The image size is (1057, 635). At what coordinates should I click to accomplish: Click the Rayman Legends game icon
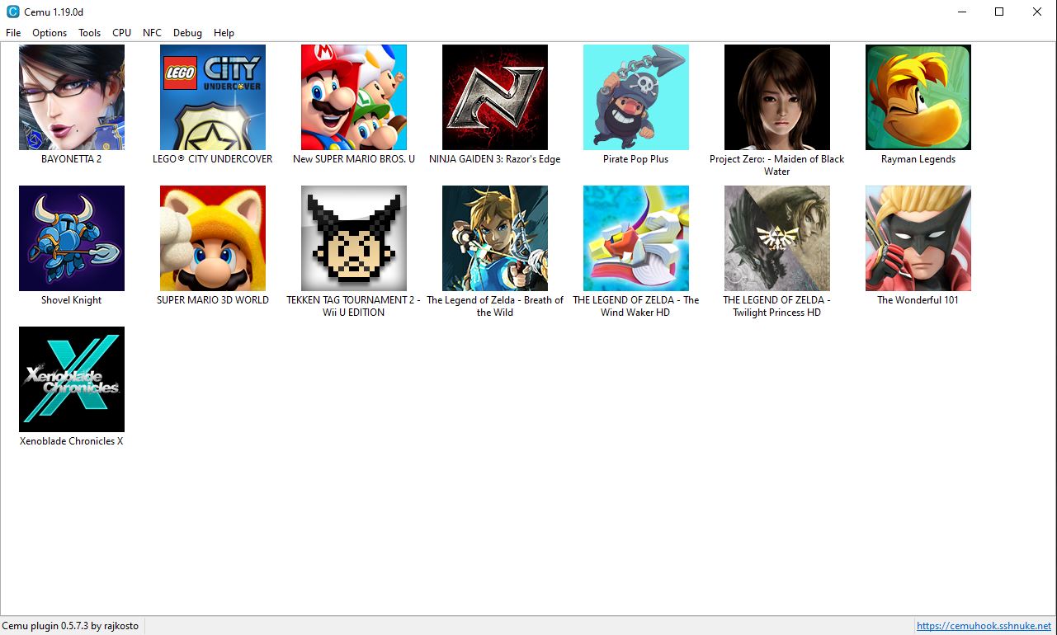click(x=918, y=97)
